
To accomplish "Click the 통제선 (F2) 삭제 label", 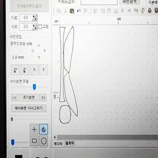I will coord(21,43).
